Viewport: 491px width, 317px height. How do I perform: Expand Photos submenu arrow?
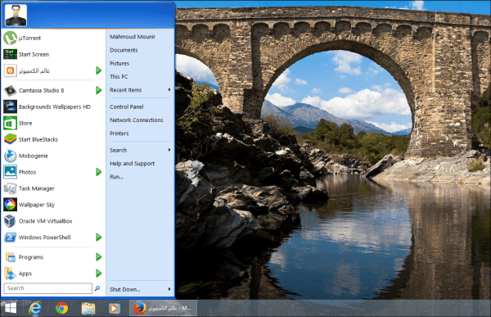[x=99, y=172]
